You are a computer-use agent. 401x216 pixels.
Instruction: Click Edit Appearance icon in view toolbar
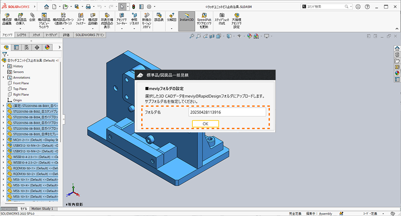[x=249, y=36]
